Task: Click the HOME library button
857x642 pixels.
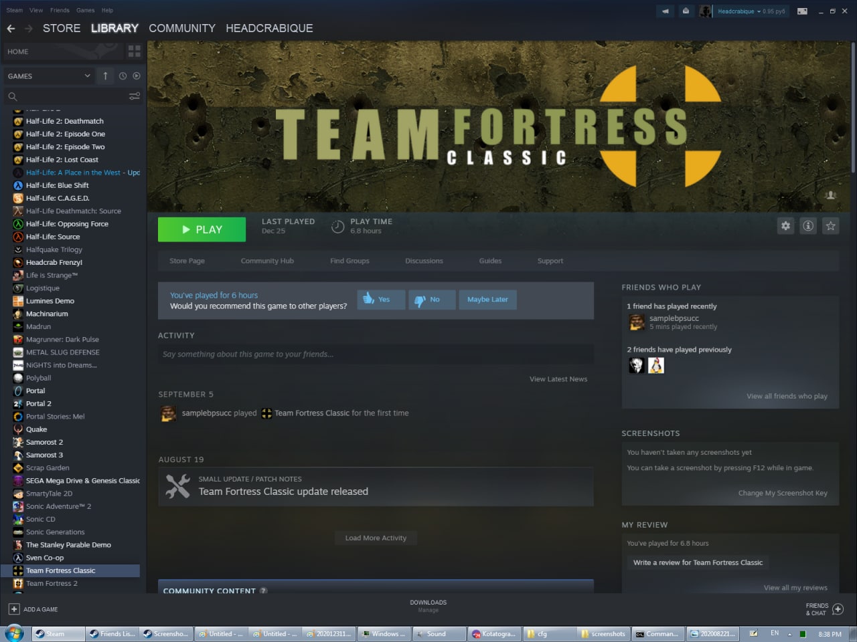Action: click(x=64, y=51)
